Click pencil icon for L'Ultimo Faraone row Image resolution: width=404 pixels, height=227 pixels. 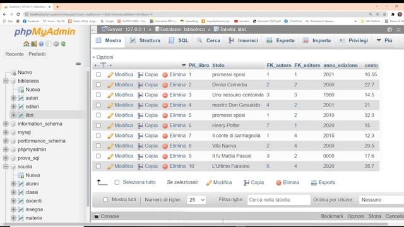(x=110, y=166)
